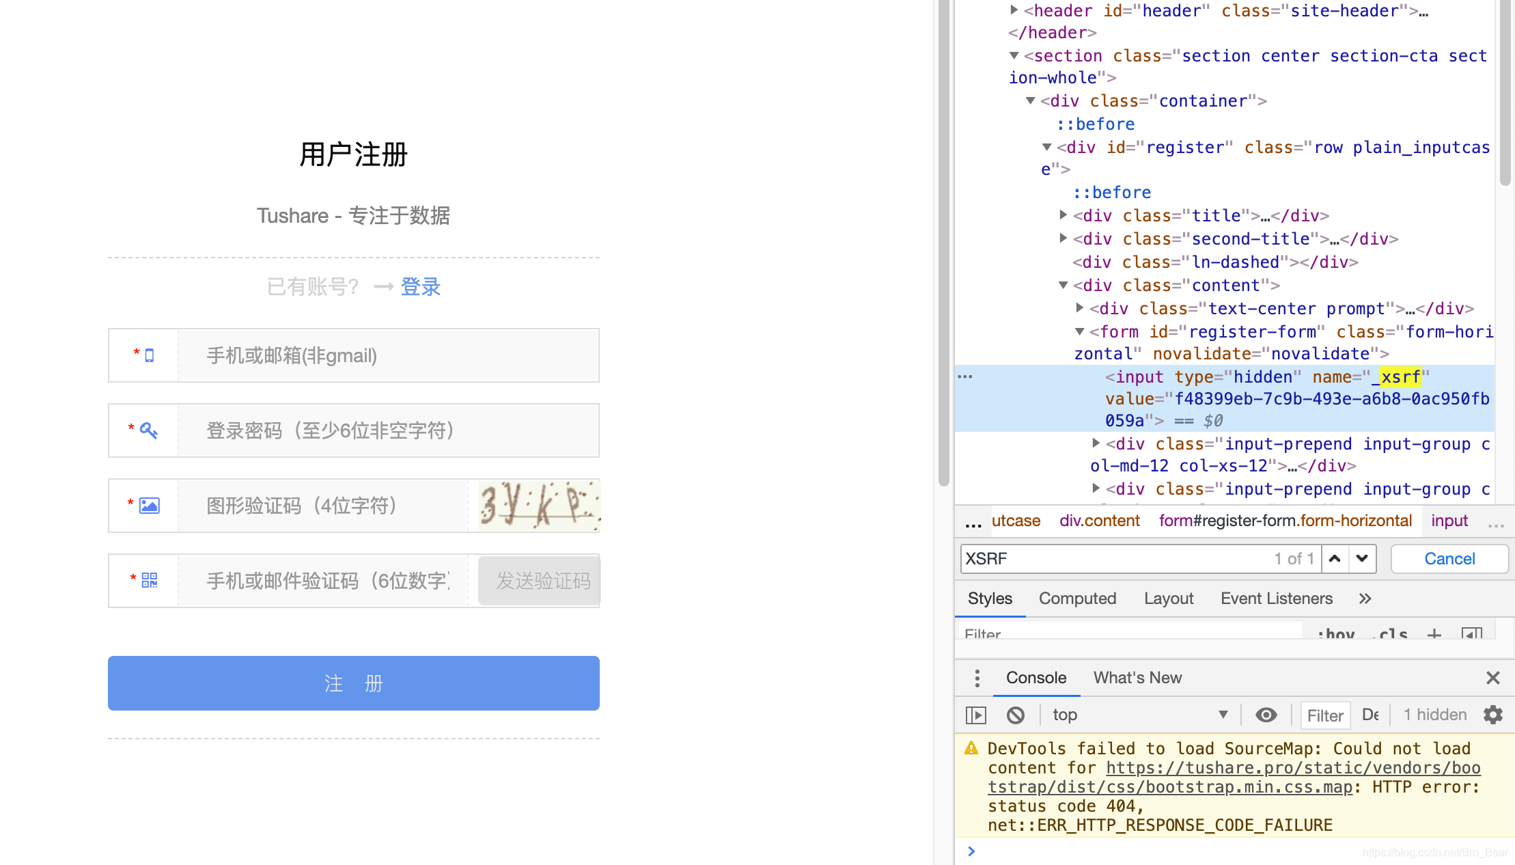The width and height of the screenshot is (1515, 865).
Task: Close the console drawer
Action: coord(1493,678)
